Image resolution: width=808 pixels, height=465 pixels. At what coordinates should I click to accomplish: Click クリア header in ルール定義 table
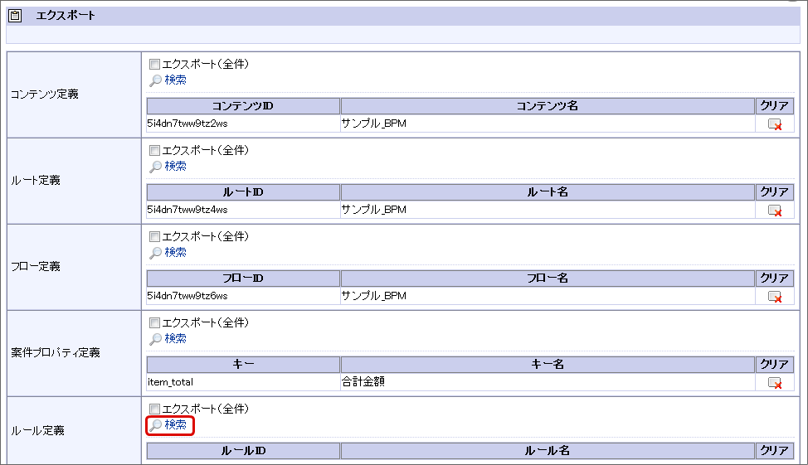[x=775, y=451]
